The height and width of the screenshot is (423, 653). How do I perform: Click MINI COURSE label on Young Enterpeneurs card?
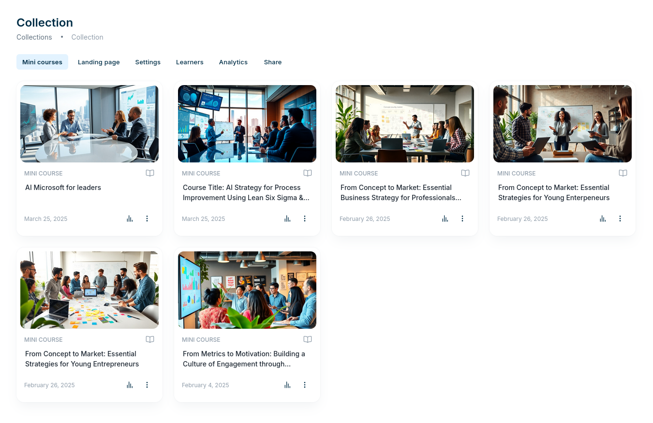[x=517, y=174]
